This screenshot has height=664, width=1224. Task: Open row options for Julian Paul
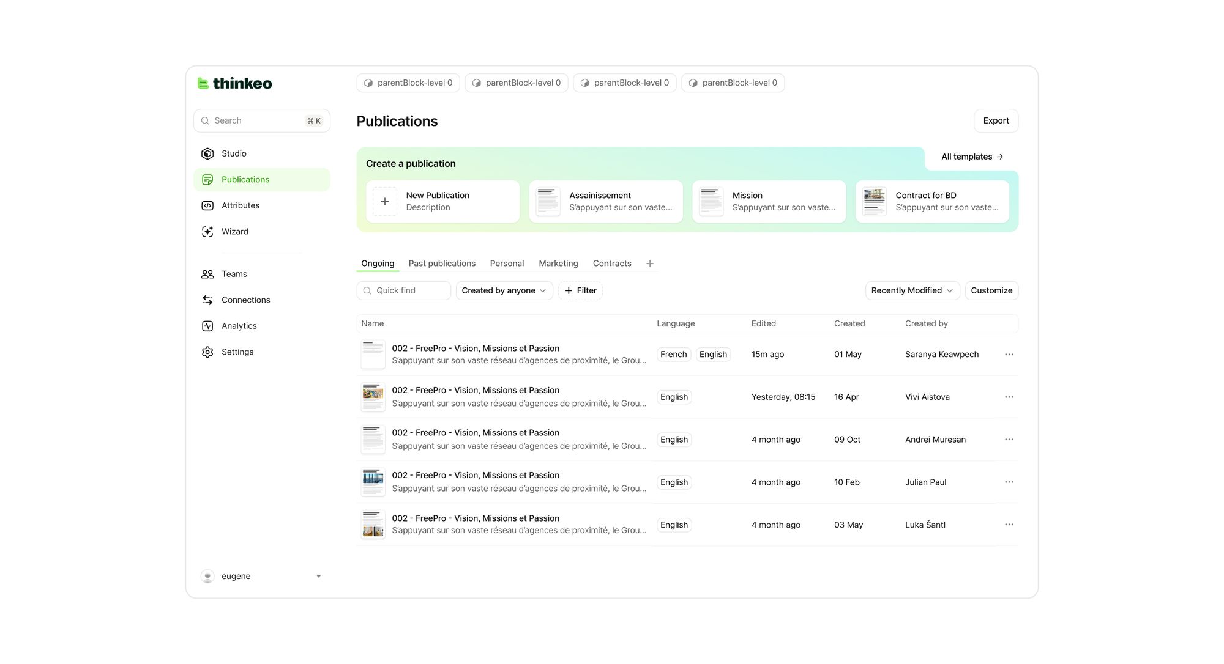tap(1009, 482)
